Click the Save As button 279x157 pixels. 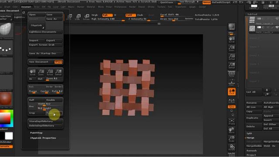(x=54, y=19)
